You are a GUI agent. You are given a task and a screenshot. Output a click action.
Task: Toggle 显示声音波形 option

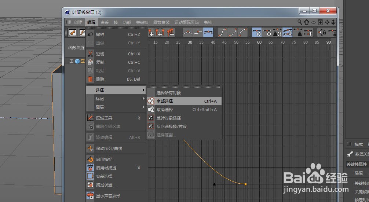(117, 196)
